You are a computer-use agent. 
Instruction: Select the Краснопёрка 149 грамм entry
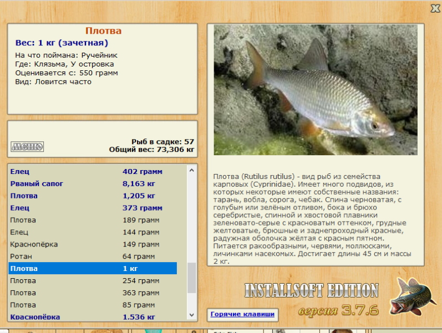[93, 244]
